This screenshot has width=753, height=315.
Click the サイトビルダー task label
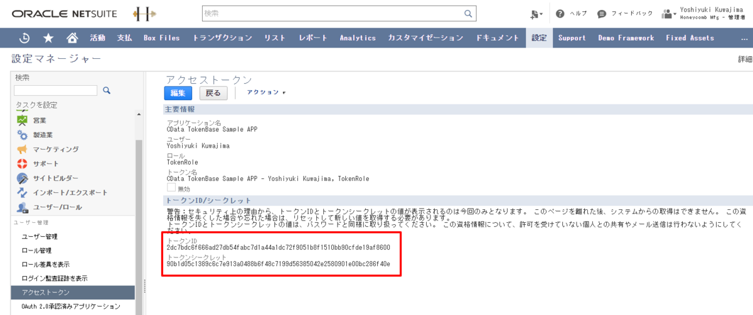coord(56,178)
